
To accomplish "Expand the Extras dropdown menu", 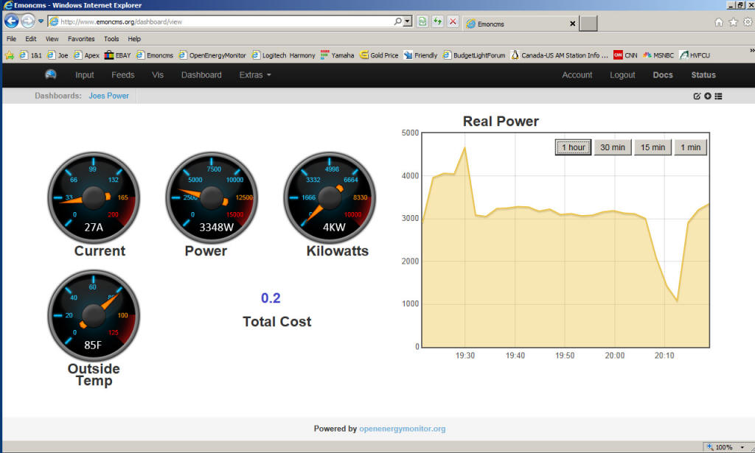I will point(255,75).
